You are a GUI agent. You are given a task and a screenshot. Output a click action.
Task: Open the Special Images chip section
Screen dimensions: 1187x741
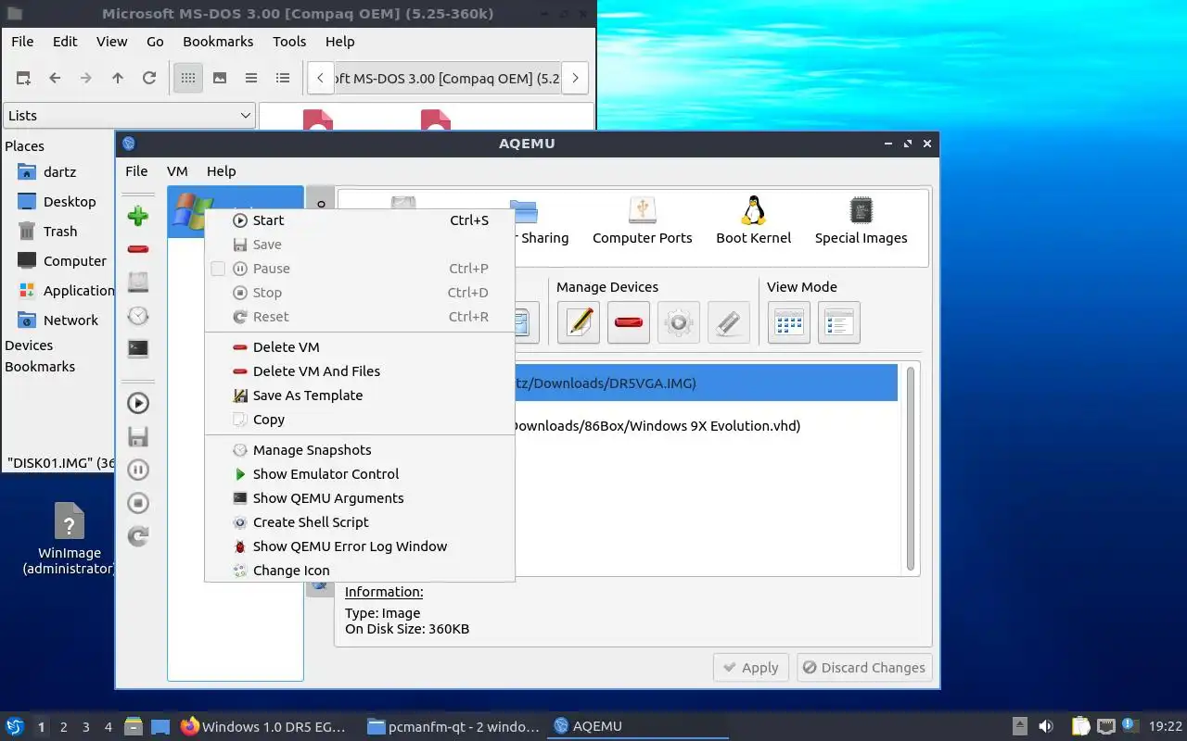point(862,220)
